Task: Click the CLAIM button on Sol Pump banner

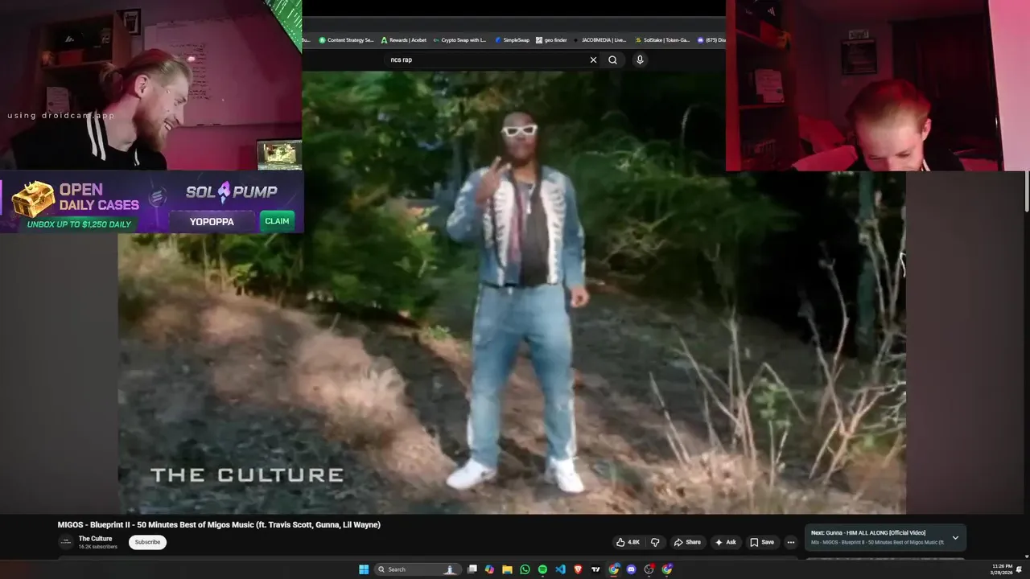Action: 277,221
